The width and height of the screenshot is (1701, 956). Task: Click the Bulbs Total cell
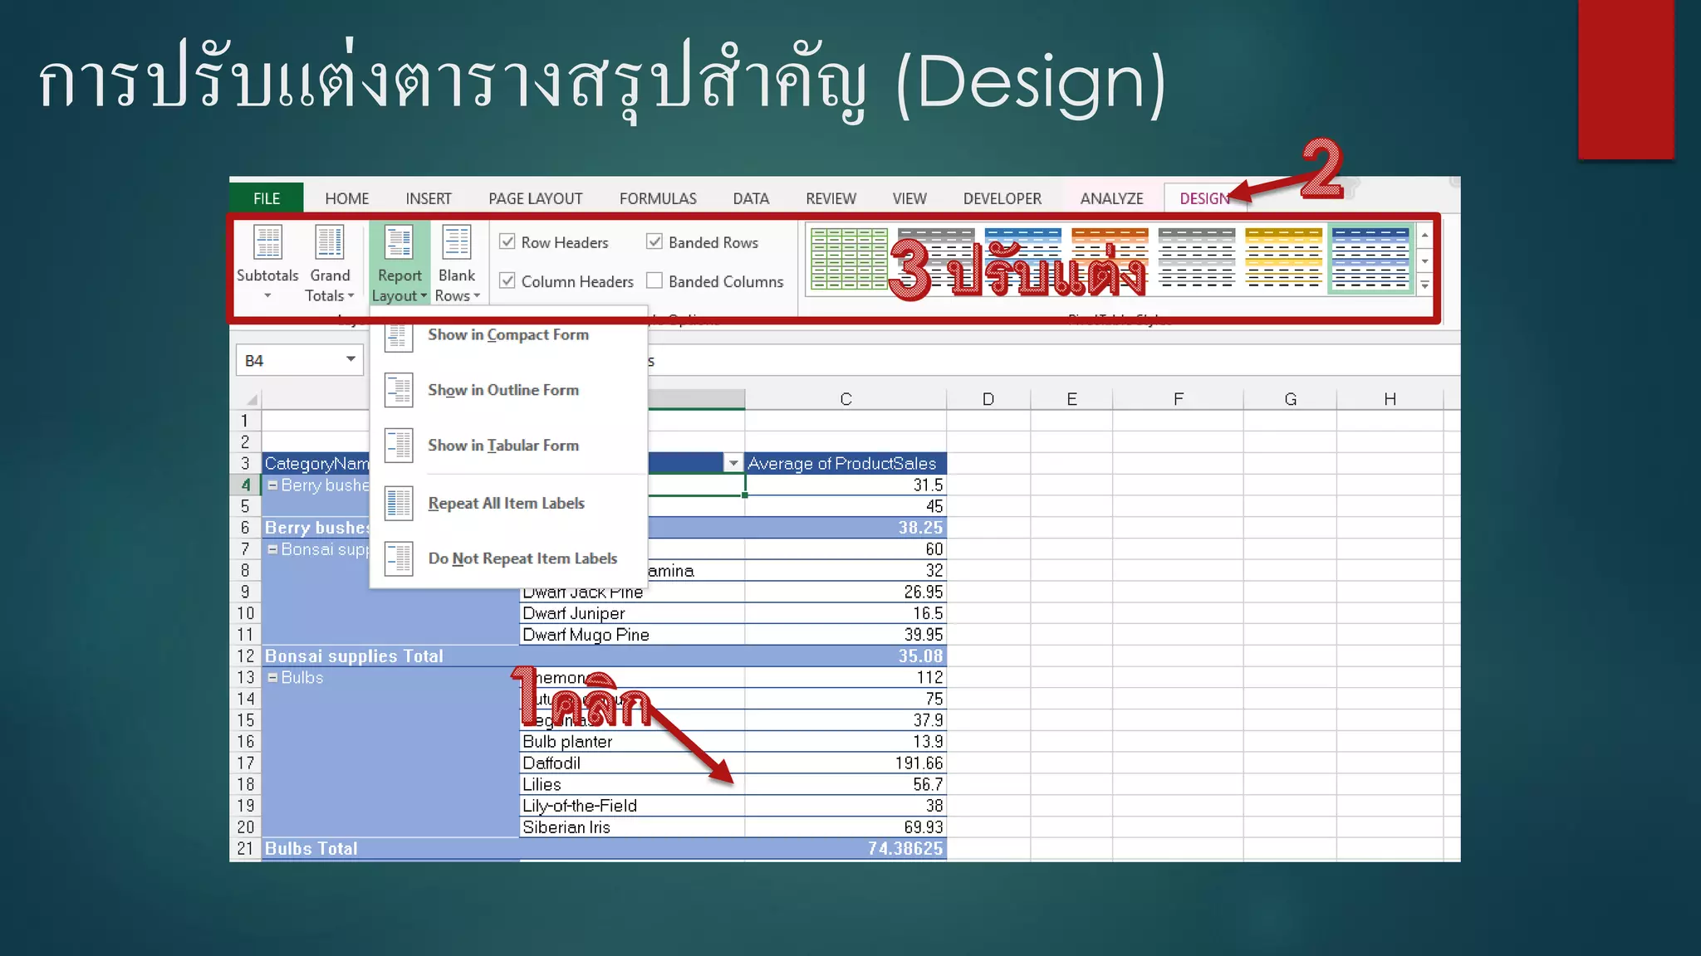pos(390,849)
